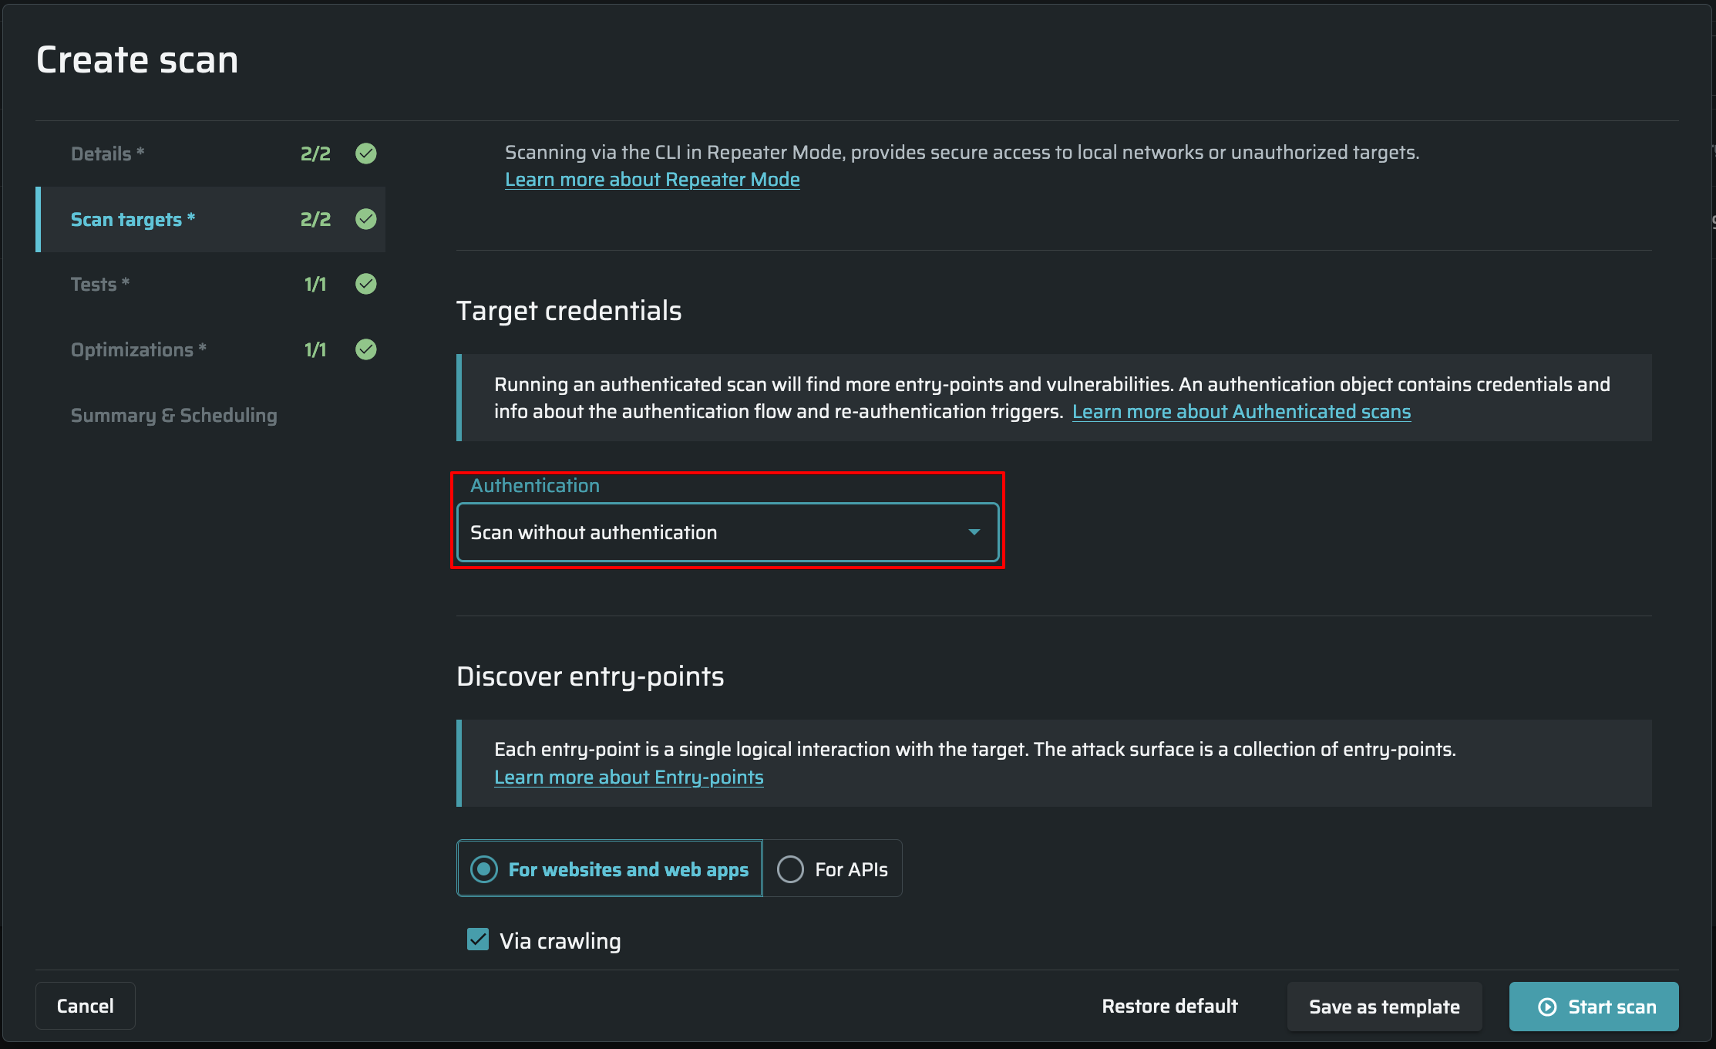
Task: Uncheck the Via crawling checkbox
Action: 478,939
